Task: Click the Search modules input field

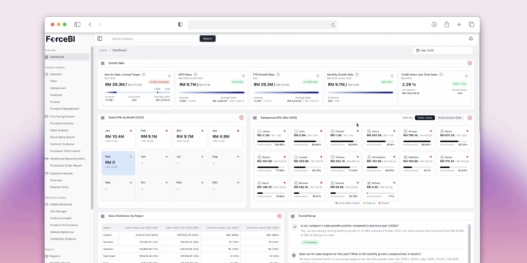Action: (x=154, y=38)
